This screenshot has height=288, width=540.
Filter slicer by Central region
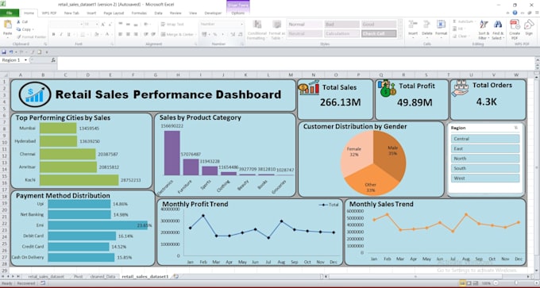[x=485, y=139]
